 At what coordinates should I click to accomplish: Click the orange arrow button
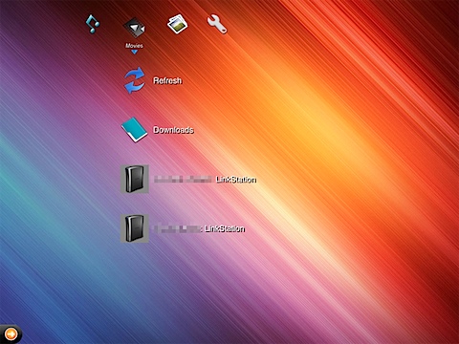pos(11,334)
